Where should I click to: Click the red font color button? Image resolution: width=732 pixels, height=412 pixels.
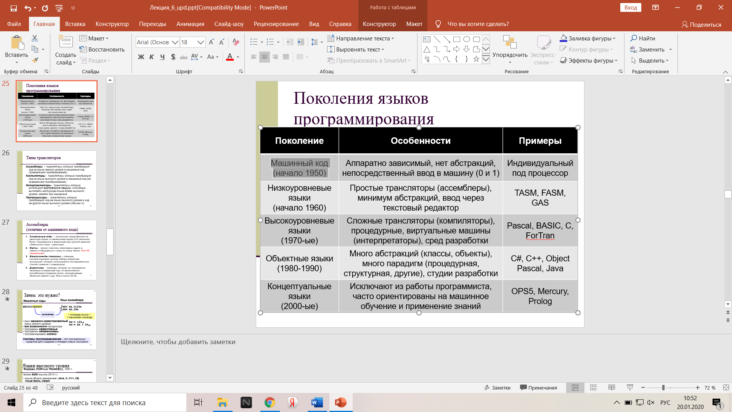[x=230, y=57]
